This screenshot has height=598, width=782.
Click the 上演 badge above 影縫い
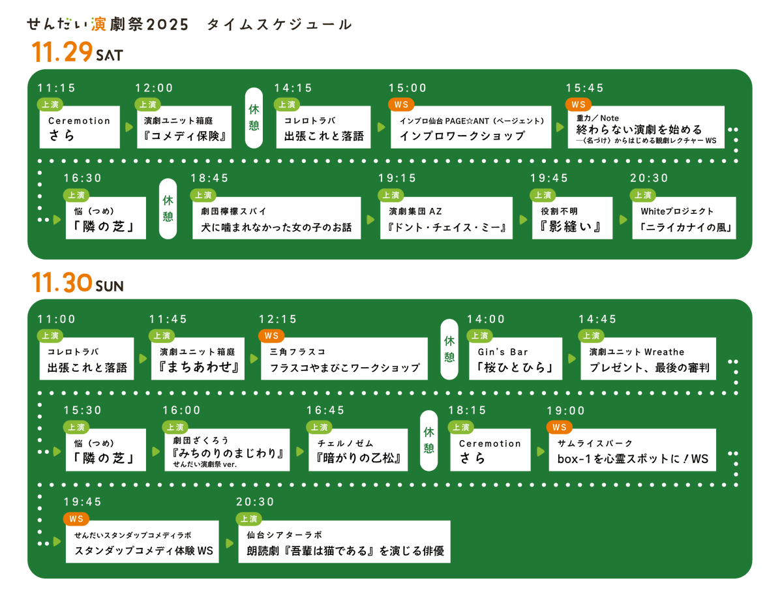click(x=543, y=195)
